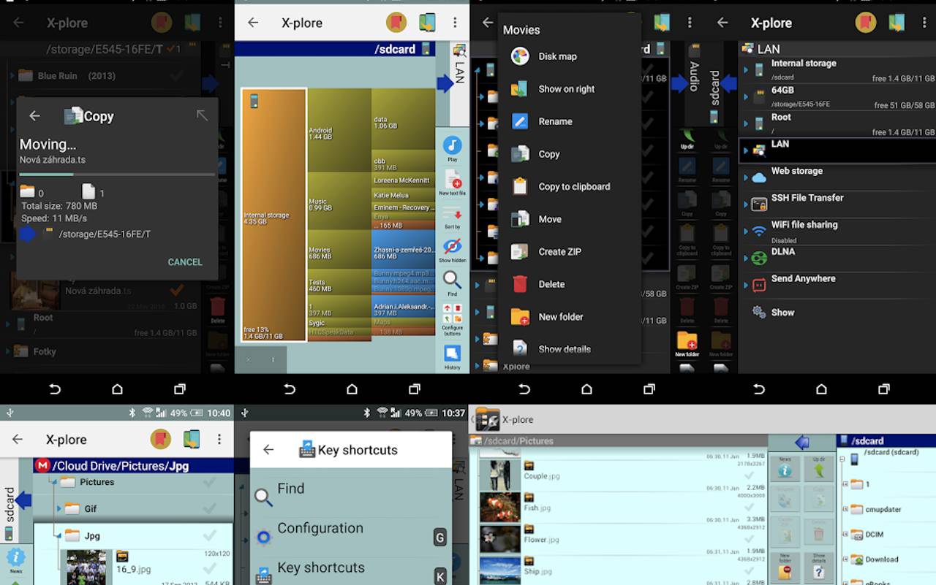Open Sort by in the side toolbar
The height and width of the screenshot is (585, 936).
click(452, 216)
